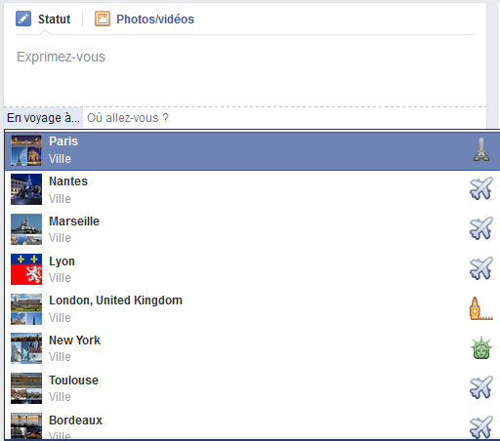The height and width of the screenshot is (441, 500).
Task: Click the pencil Statut icon
Action: [x=23, y=19]
